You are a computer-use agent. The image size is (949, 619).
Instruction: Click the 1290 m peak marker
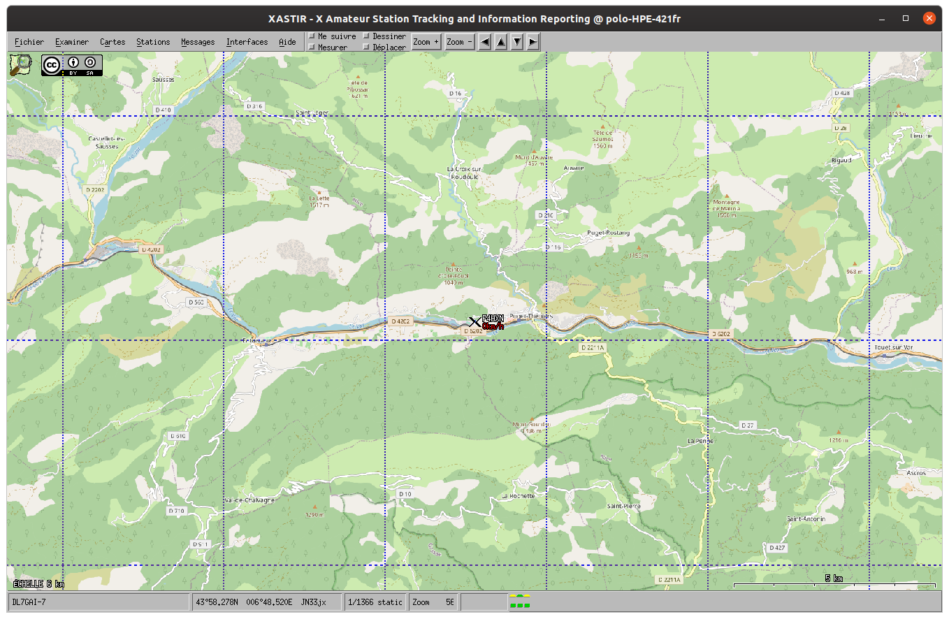pos(314,507)
